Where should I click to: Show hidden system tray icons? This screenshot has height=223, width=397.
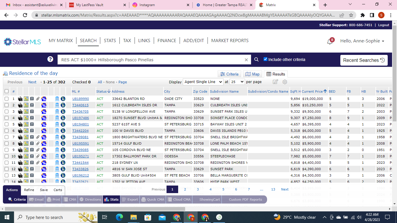pos(324,217)
